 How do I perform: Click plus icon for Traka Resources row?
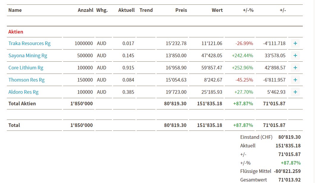[295, 43]
